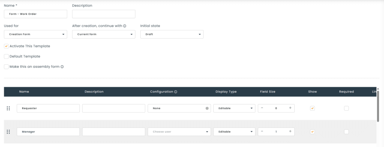Click the Description input of the Manager row
384x147 pixels.
coord(114,132)
